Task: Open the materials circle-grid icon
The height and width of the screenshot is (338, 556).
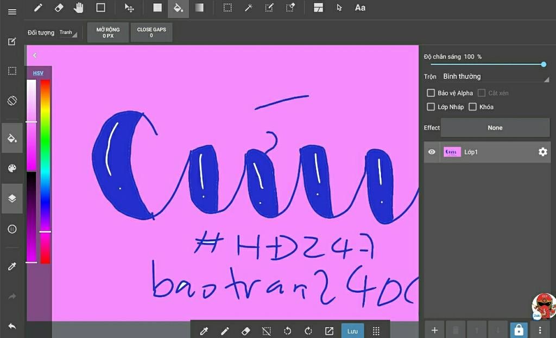Action: pos(12,229)
